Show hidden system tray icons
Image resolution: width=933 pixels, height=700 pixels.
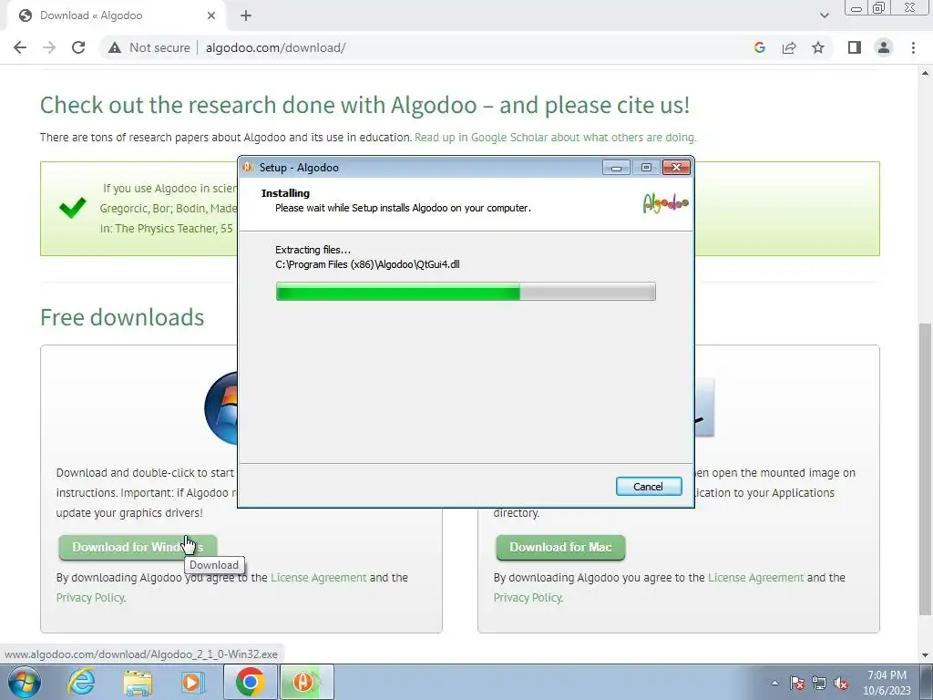(774, 683)
